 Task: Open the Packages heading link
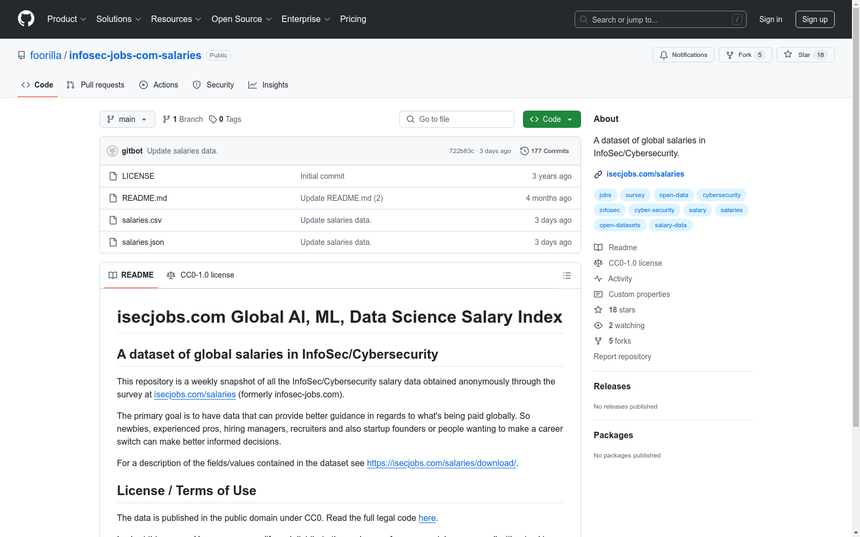[613, 435]
